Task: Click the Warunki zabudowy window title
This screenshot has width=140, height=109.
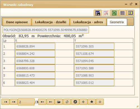Action: coord(18,5)
